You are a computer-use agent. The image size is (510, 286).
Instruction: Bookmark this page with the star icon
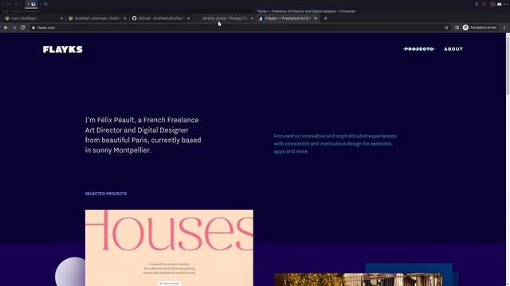(x=446, y=28)
